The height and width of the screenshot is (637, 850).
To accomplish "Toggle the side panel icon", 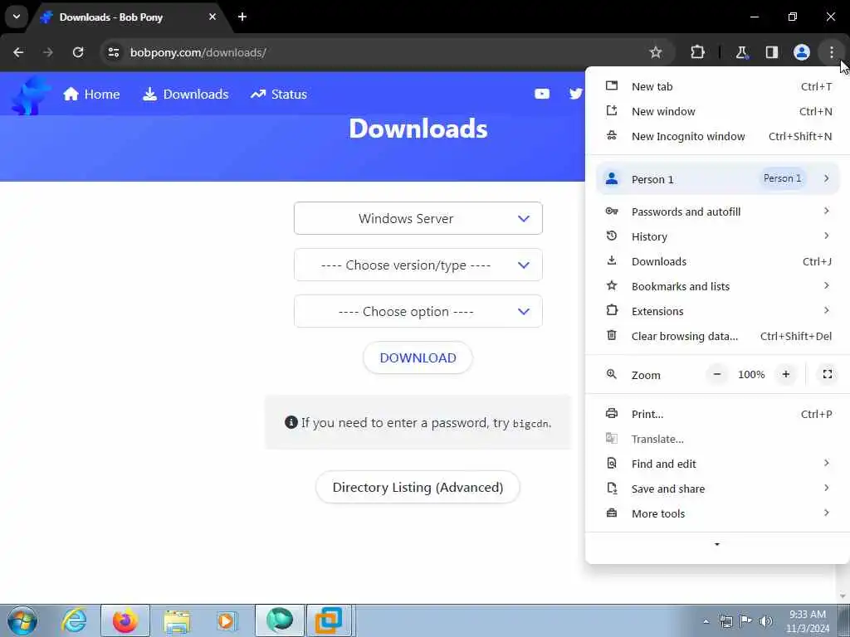I will 772,52.
